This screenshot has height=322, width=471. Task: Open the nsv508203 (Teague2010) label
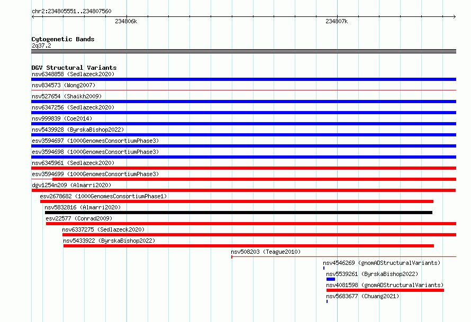[x=266, y=252]
